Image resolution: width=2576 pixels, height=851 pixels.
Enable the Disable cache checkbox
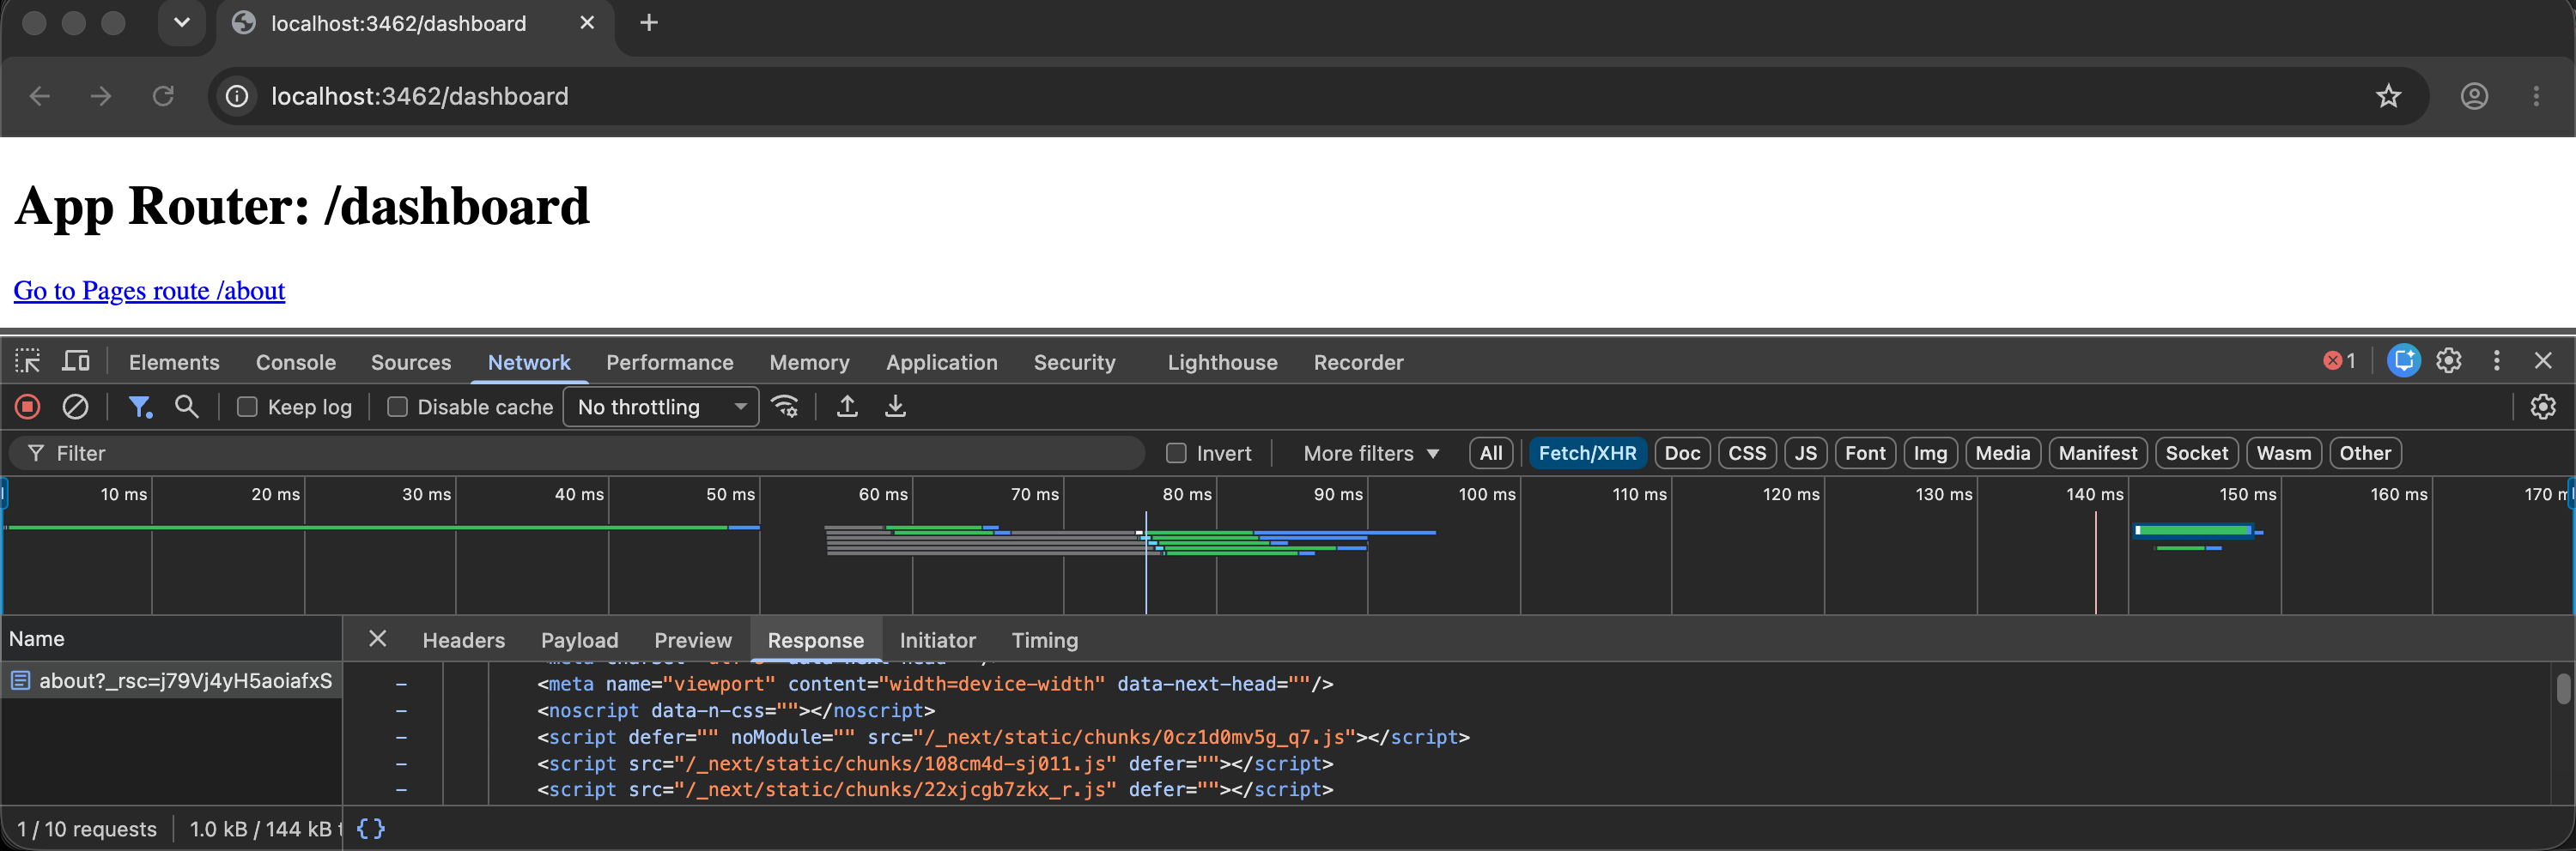(x=397, y=407)
